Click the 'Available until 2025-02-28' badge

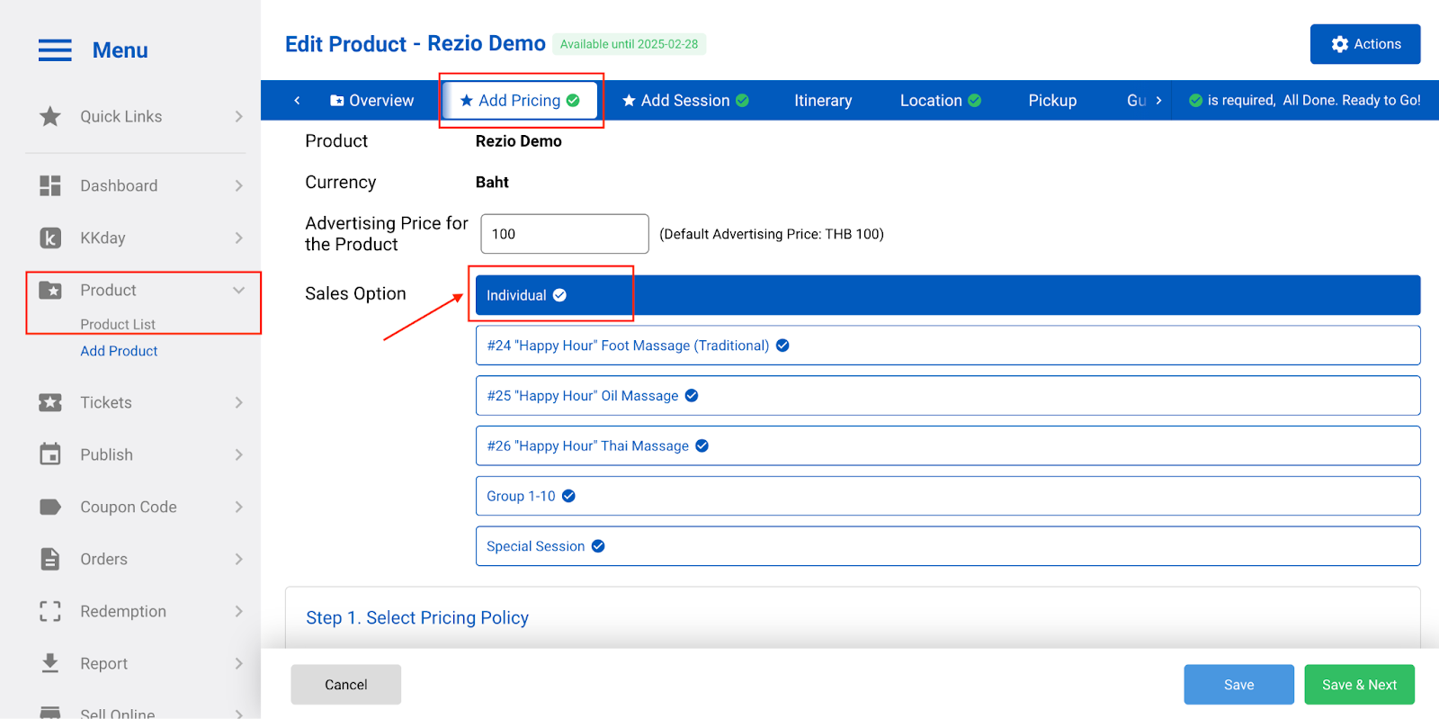coord(629,44)
